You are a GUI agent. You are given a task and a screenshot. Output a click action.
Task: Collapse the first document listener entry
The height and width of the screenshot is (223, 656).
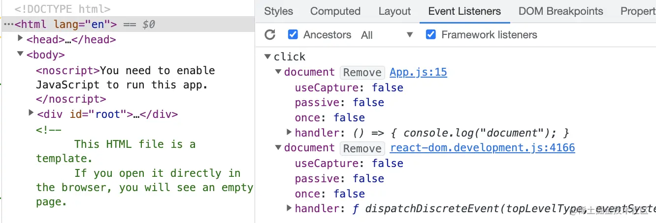[x=278, y=72]
